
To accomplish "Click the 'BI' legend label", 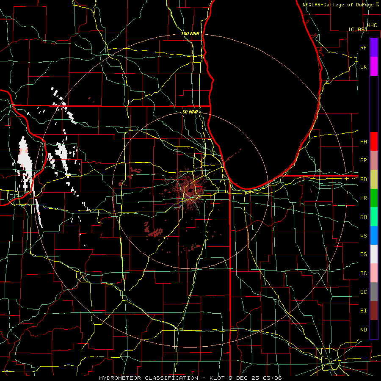I will pyautogui.click(x=364, y=311).
